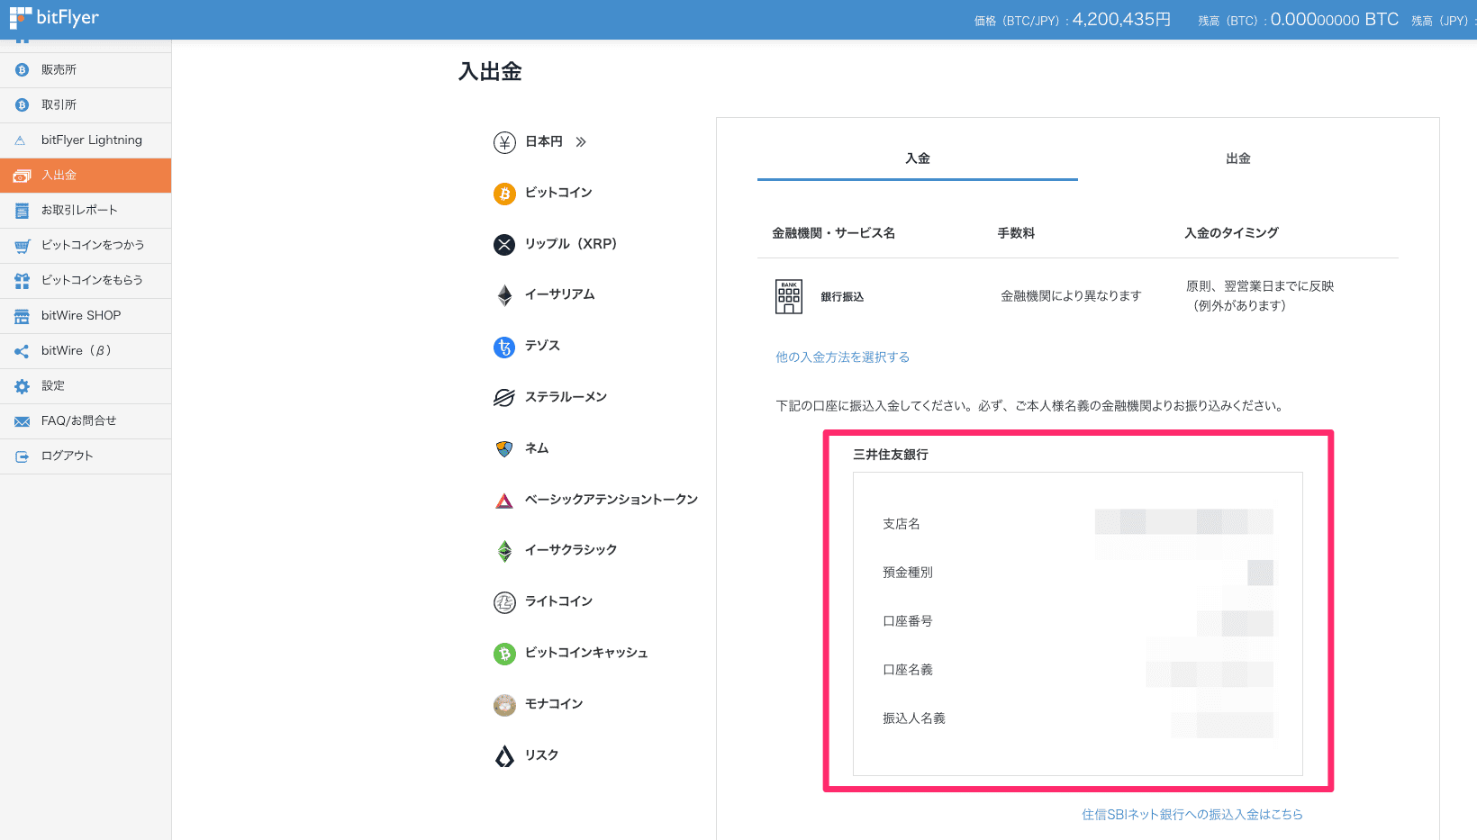
Task: Open ビットコインをもらう page
Action: [x=86, y=280]
